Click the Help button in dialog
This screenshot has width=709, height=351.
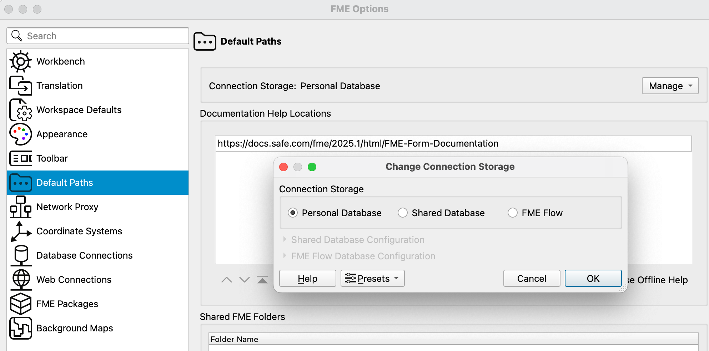pos(307,278)
